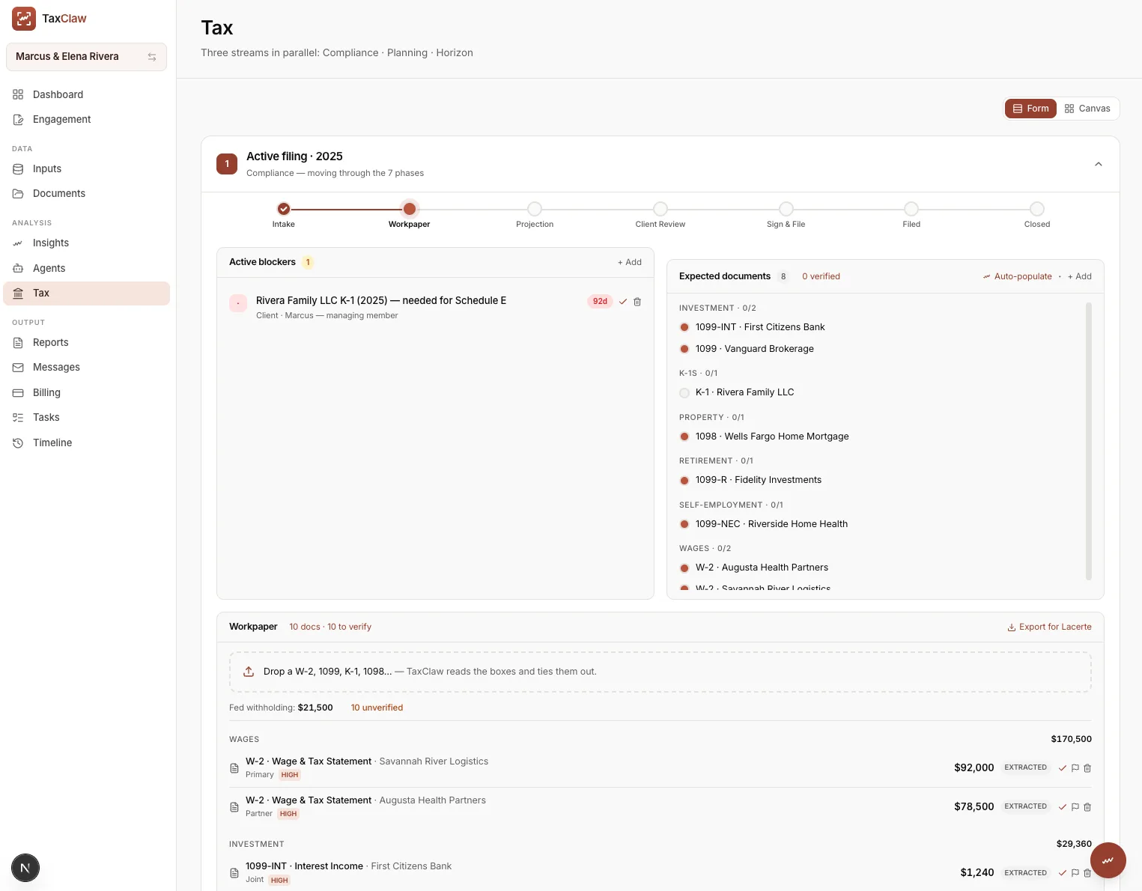
Task: Delete the Rivera Family LLC K-1 blocker
Action: pos(637,302)
